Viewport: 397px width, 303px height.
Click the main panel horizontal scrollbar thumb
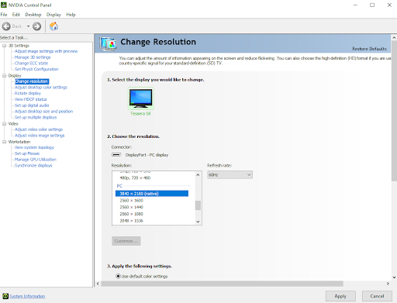222,284
